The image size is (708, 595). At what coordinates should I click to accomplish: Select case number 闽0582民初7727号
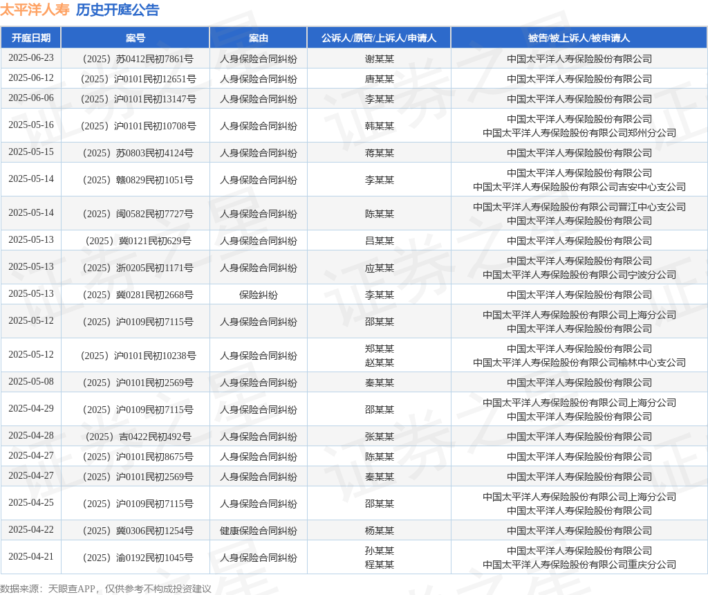(138, 214)
